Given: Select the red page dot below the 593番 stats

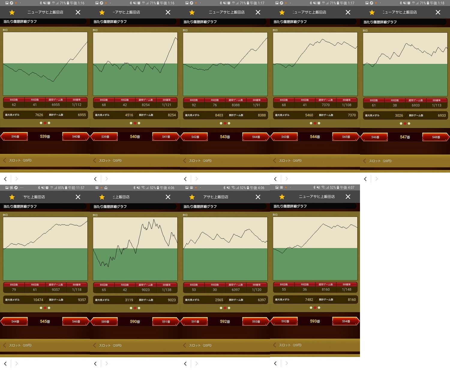Looking at the screenshot, I should [315, 308].
